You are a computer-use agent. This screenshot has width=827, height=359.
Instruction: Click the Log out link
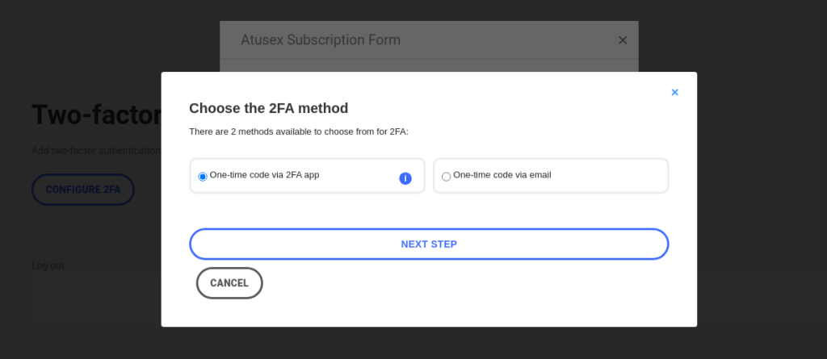point(48,265)
